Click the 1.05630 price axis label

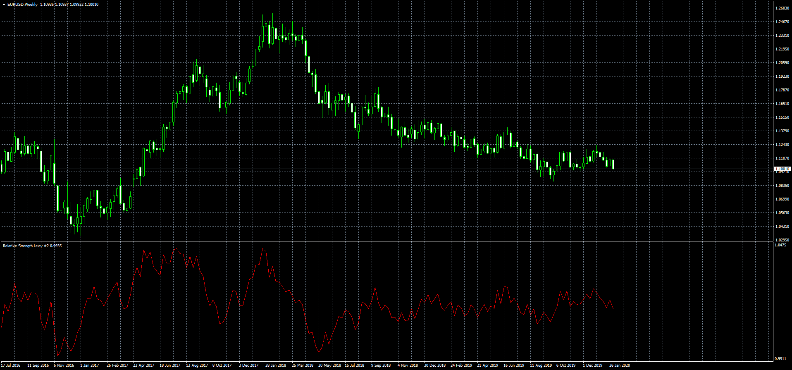coord(782,213)
